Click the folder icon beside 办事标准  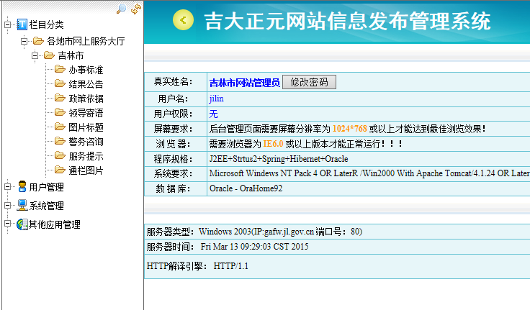[60, 69]
